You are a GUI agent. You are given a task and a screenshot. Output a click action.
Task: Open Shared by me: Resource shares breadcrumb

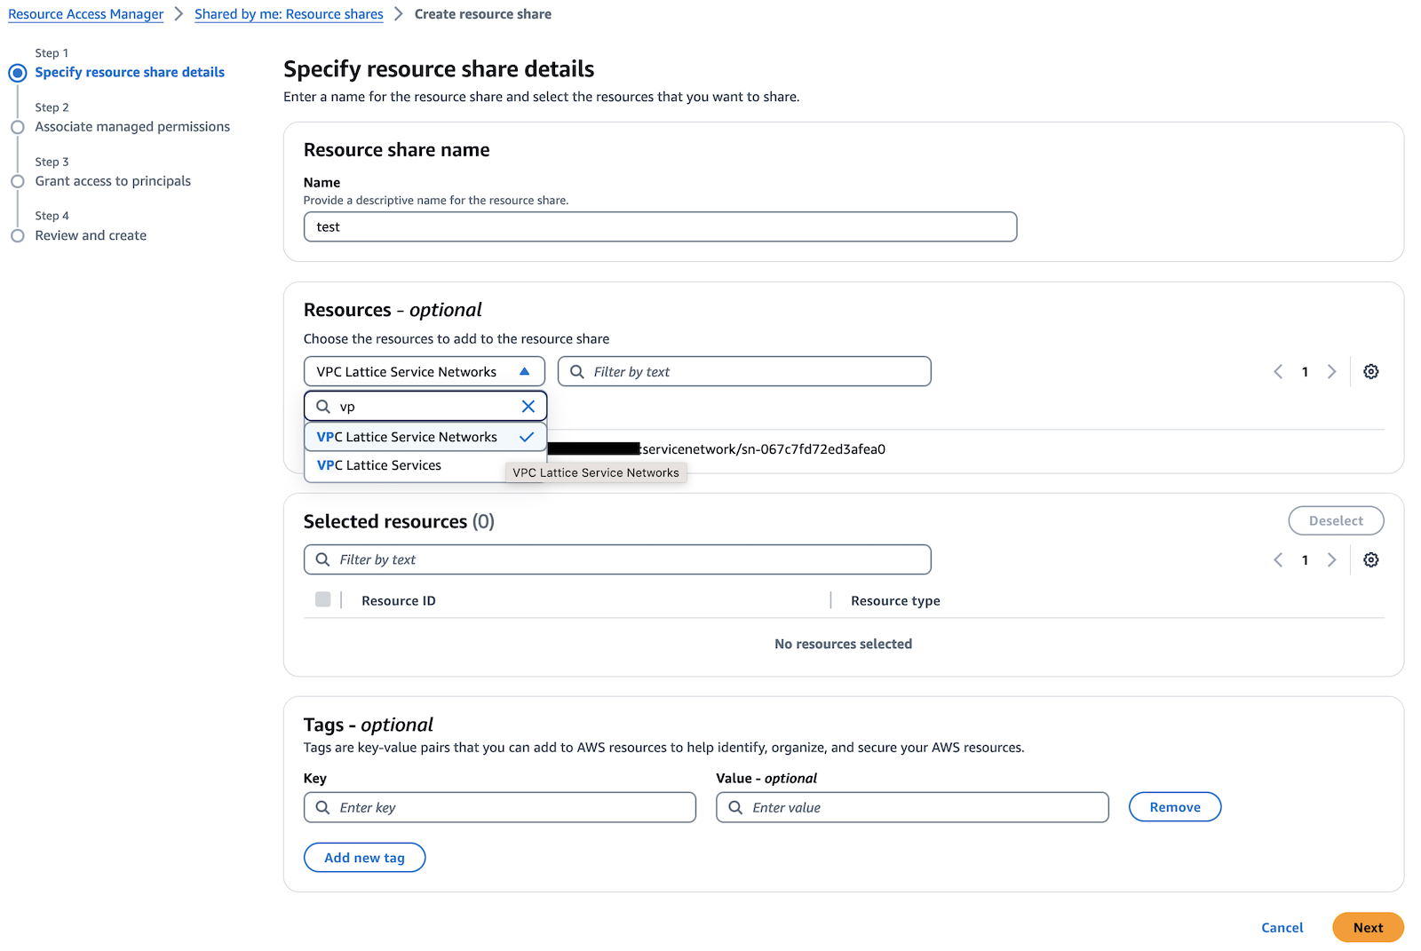click(x=289, y=14)
